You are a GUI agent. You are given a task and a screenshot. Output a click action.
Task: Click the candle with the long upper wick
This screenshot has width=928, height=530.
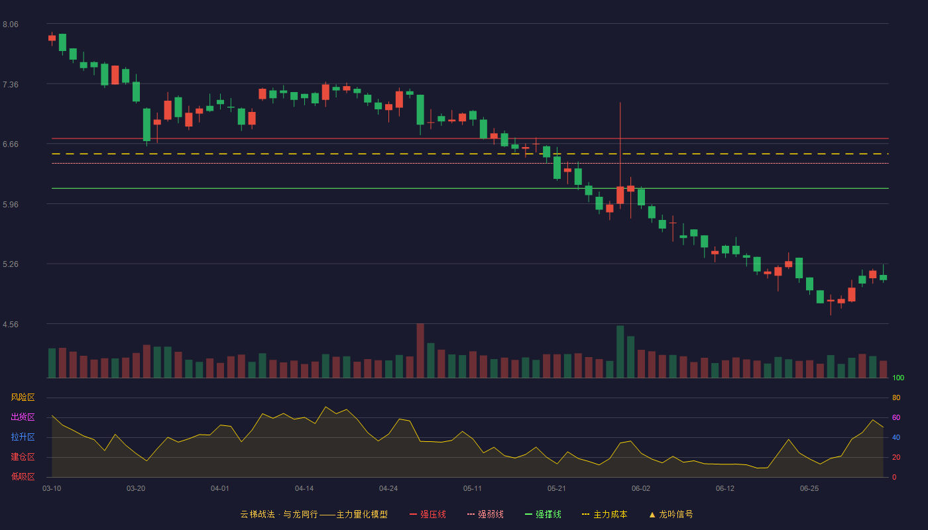620,195
